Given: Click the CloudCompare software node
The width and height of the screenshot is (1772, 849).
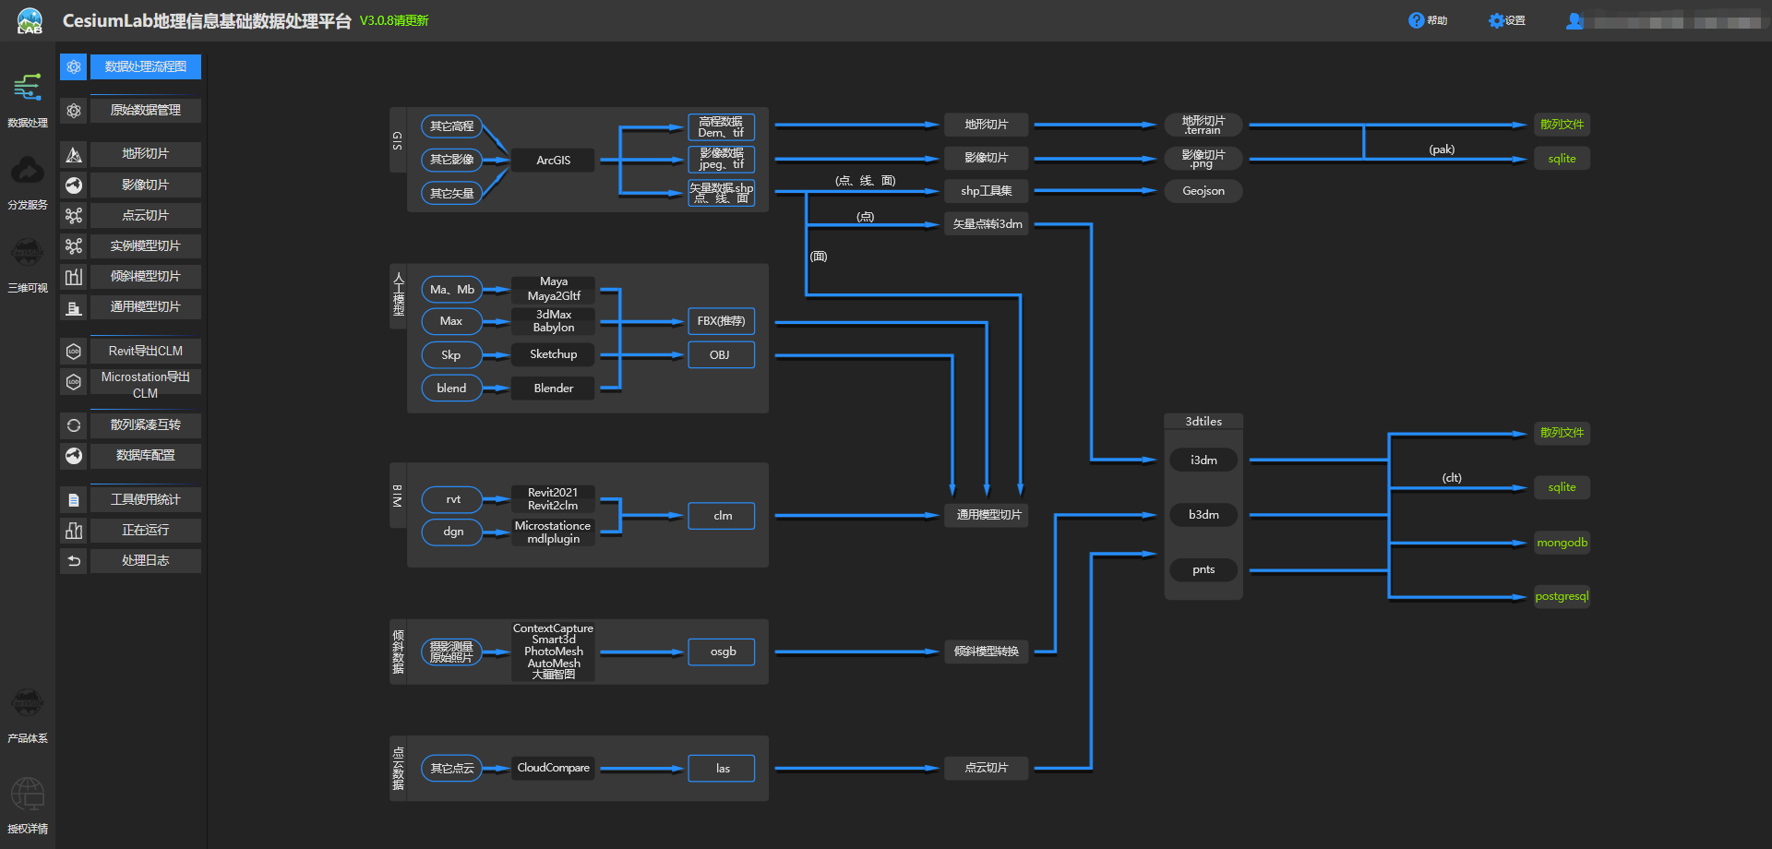Looking at the screenshot, I should point(554,768).
